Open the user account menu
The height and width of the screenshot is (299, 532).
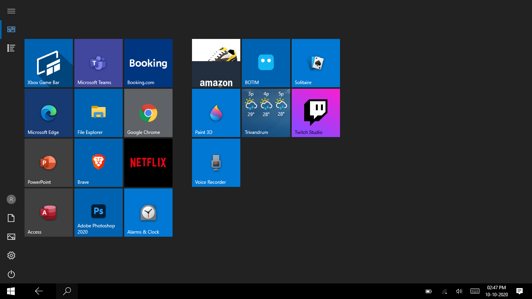pos(11,199)
